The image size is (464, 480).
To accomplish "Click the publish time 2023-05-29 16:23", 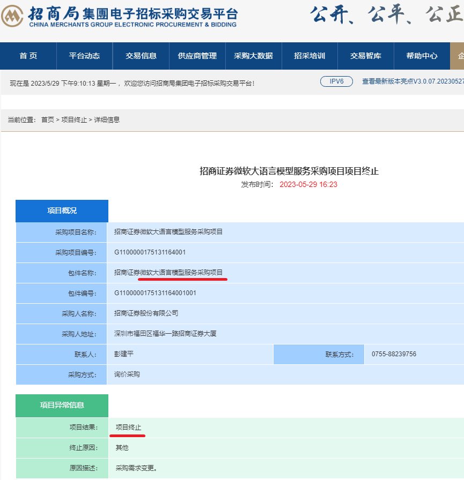I will point(308,185).
